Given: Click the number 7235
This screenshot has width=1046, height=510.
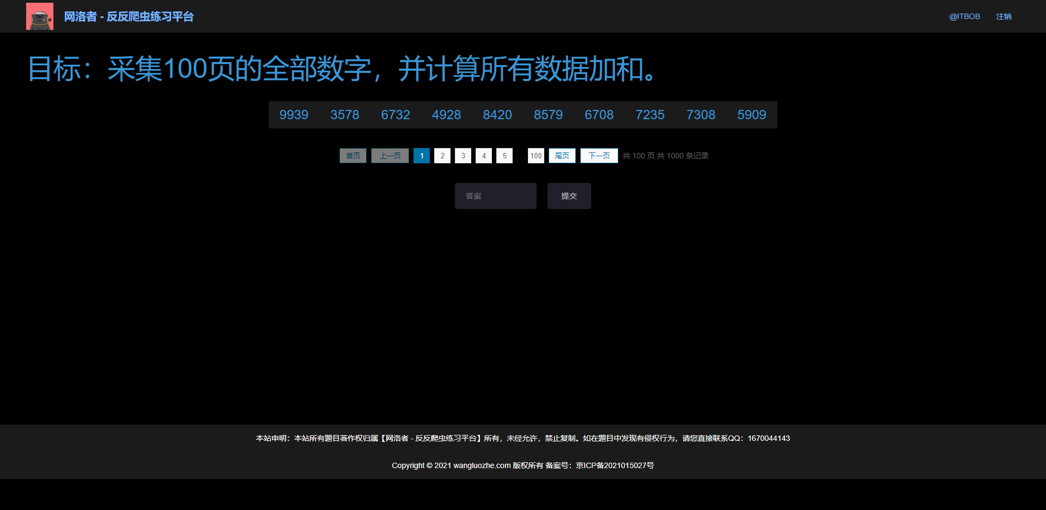Looking at the screenshot, I should tap(650, 115).
